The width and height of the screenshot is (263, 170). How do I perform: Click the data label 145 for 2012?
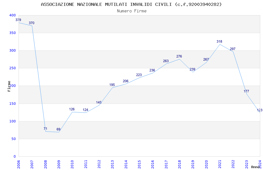coord(99,102)
